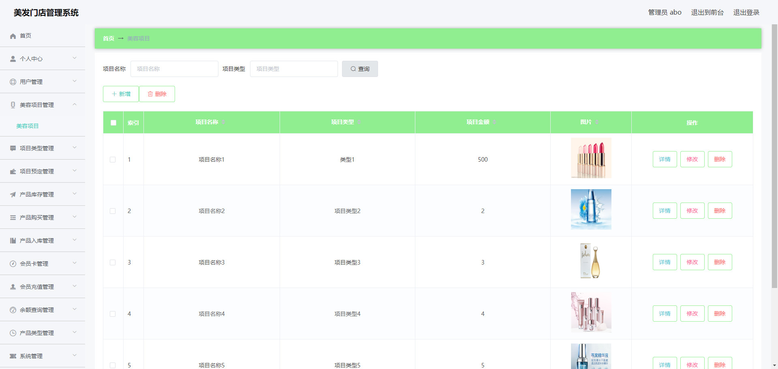Screen dimensions: 778x369
Task: Click 修改 for 项目名称2
Action: 692,211
